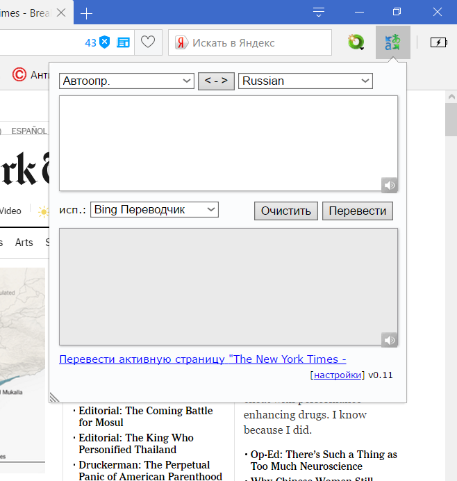This screenshot has height=481, width=457.
Task: Open a new tab with plus button
Action: pos(86,13)
